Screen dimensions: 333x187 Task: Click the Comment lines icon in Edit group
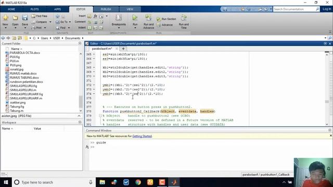[x=89, y=22]
